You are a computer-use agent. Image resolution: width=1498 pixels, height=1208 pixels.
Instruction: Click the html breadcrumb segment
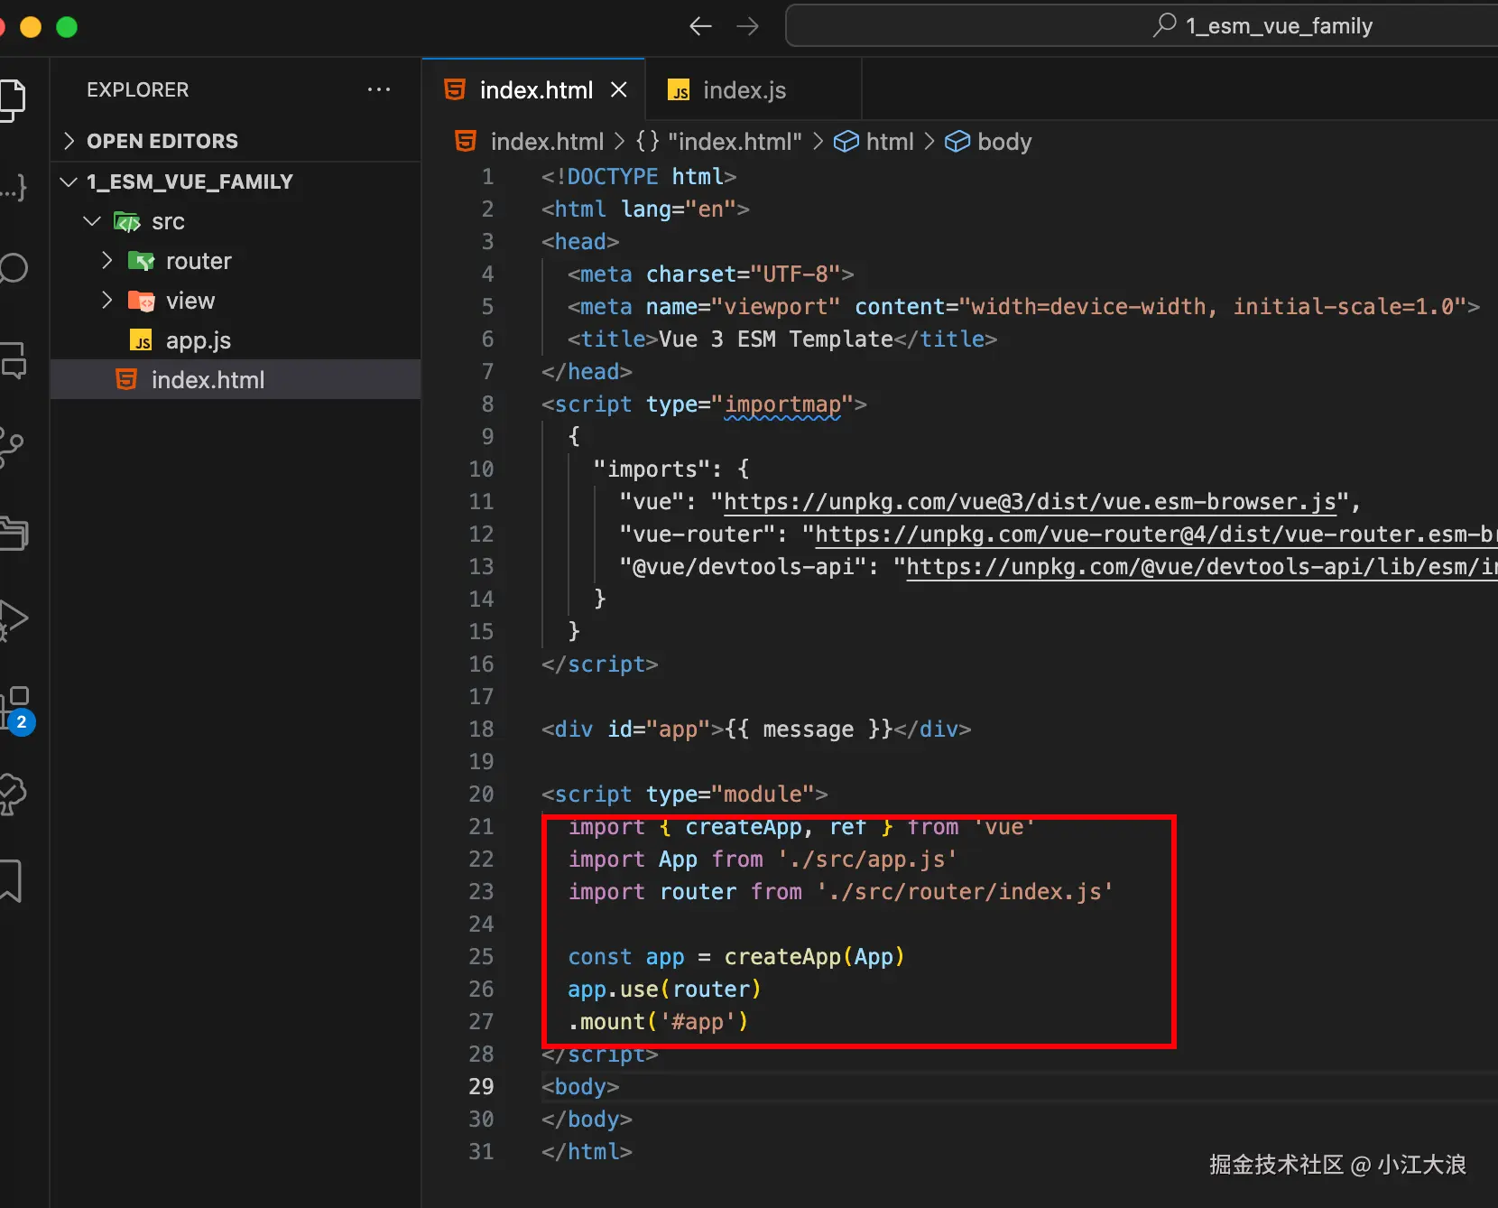pos(874,142)
